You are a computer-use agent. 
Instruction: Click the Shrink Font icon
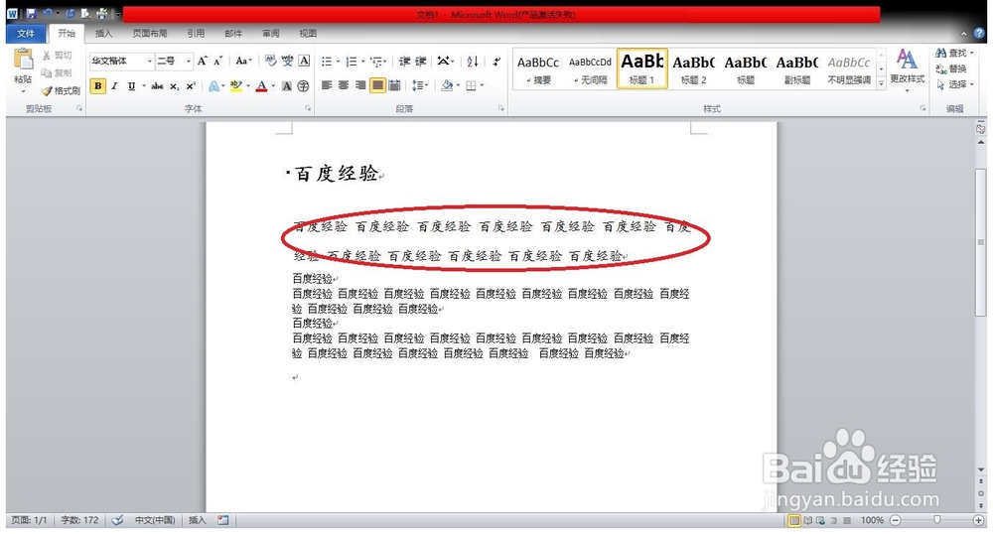(217, 61)
